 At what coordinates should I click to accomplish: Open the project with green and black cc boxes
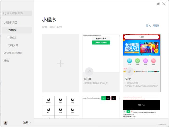pyautogui.click(x=101, y=107)
